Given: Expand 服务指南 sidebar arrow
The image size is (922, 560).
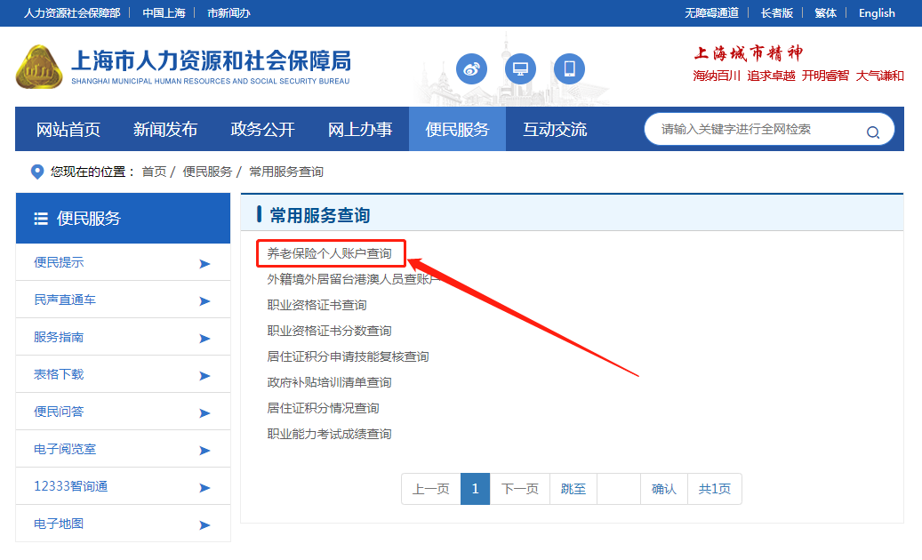Looking at the screenshot, I should (204, 338).
